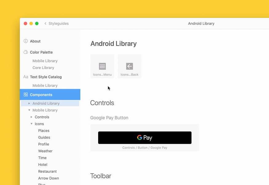The width and height of the screenshot is (269, 185).
Task: Open the Text Style Catalog section
Action: (x=46, y=77)
